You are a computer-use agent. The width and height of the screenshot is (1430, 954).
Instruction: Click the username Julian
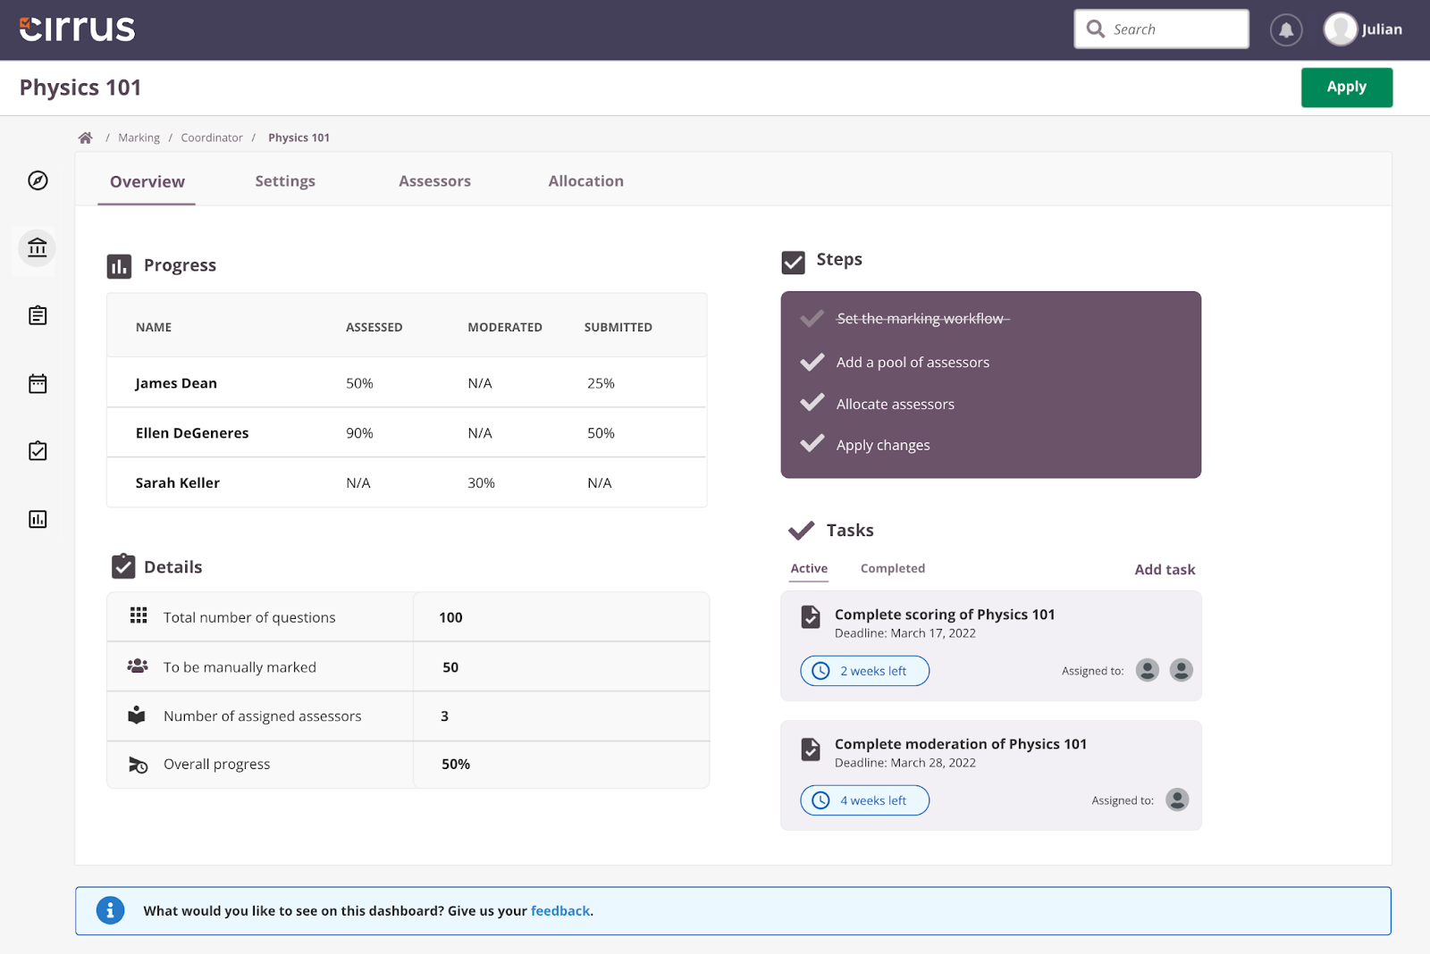1382,29
